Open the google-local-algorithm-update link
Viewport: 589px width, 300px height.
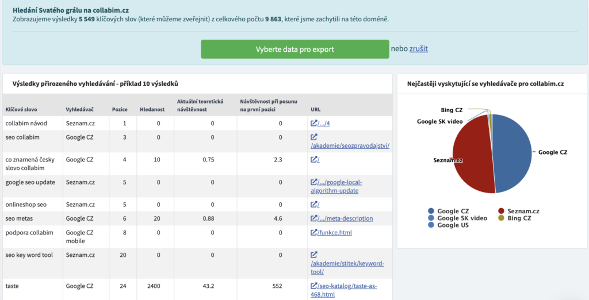(336, 186)
